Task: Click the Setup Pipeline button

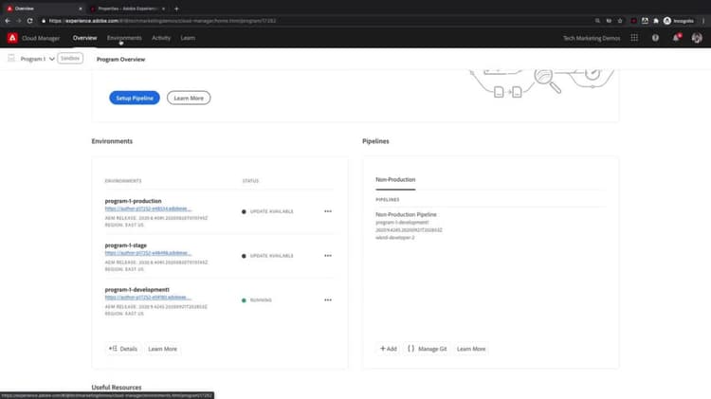Action: point(135,98)
